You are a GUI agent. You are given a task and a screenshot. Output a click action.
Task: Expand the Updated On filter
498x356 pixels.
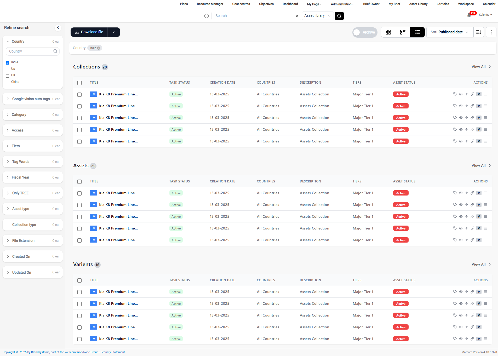pyautogui.click(x=8, y=272)
